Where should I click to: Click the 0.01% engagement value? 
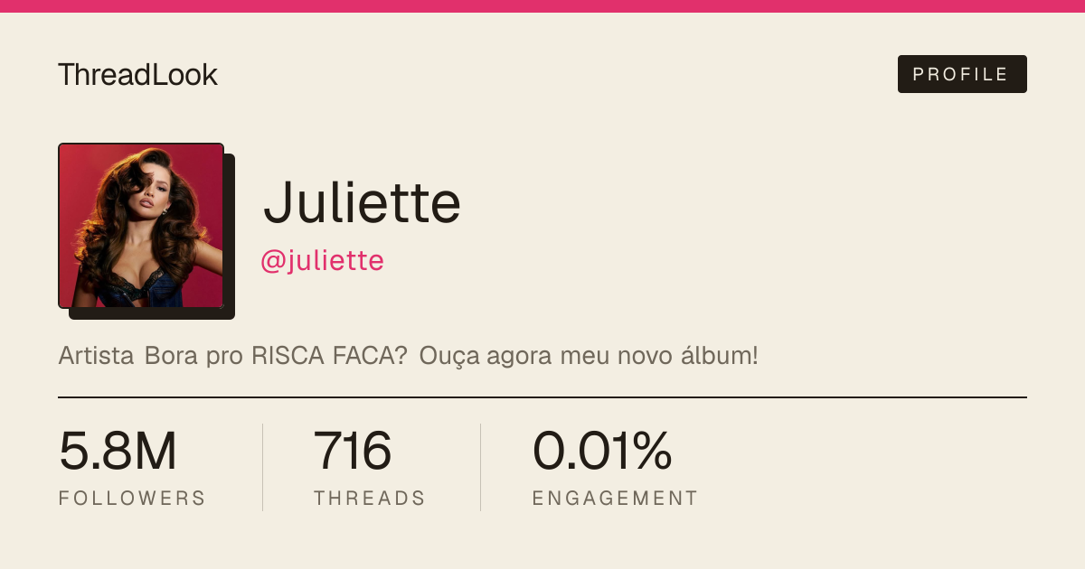pos(602,451)
